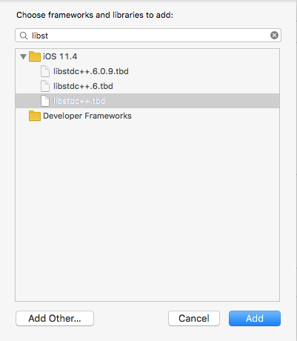297x341 pixels.
Task: Focus the search field containing libst
Action: (148, 36)
